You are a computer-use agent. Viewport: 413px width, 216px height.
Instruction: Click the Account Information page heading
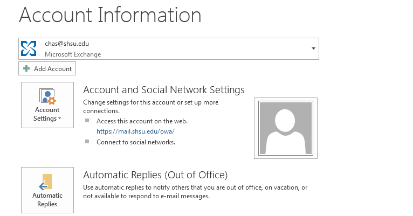click(x=110, y=15)
